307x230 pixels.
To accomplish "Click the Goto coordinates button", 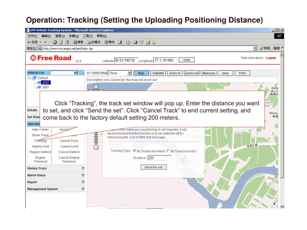I will tap(186, 60).
